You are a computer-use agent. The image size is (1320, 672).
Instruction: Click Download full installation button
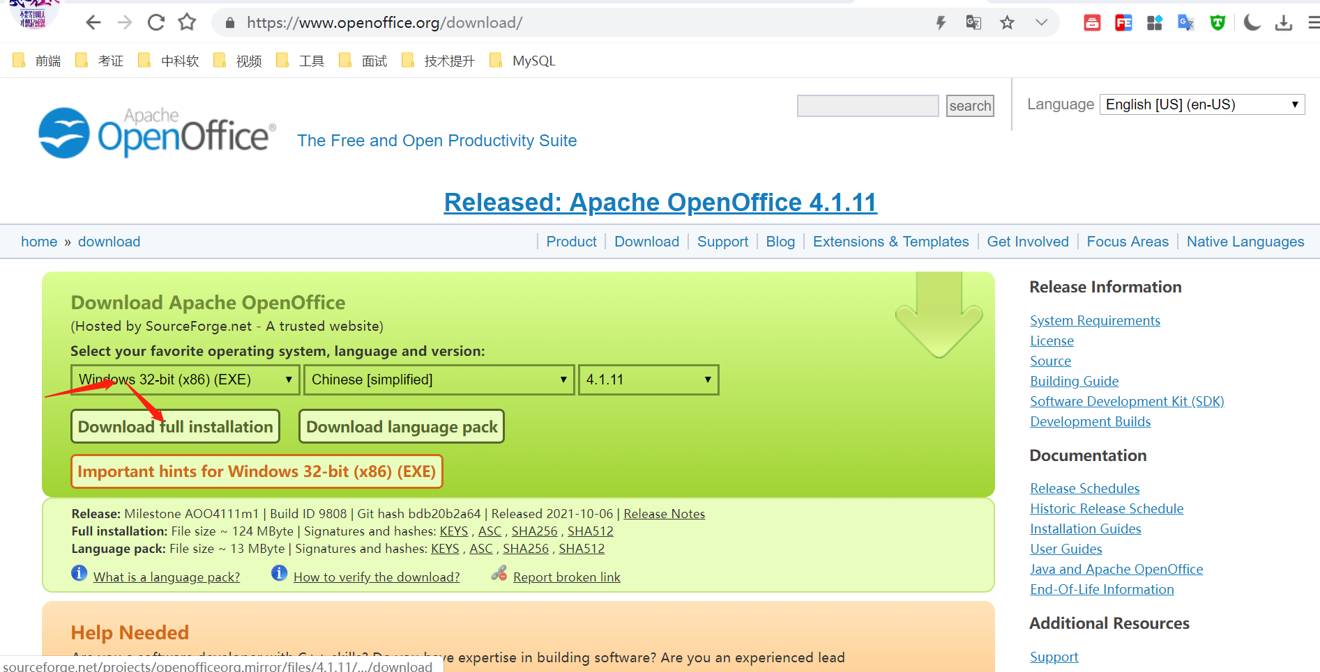coord(176,427)
